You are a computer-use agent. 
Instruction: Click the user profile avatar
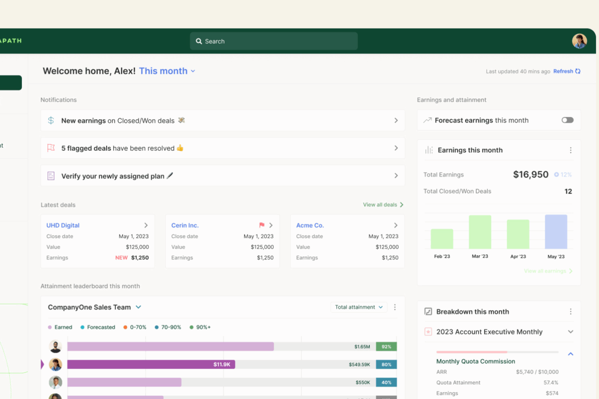(x=579, y=41)
